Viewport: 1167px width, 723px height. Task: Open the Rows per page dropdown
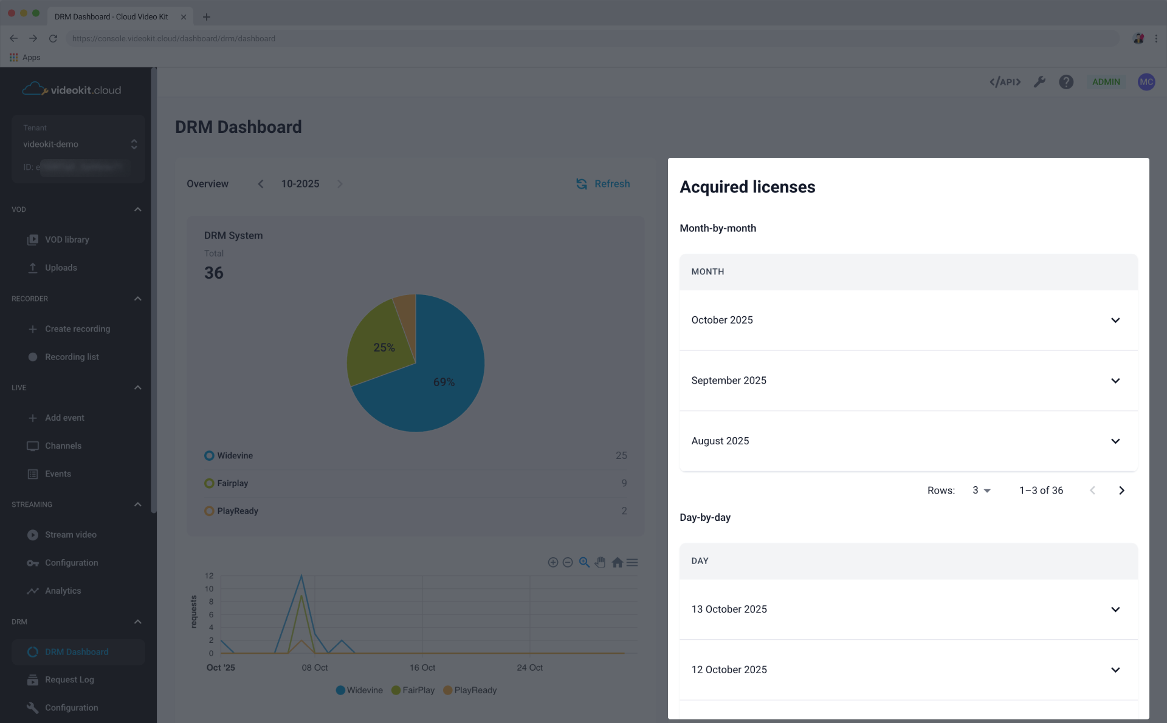click(x=980, y=490)
